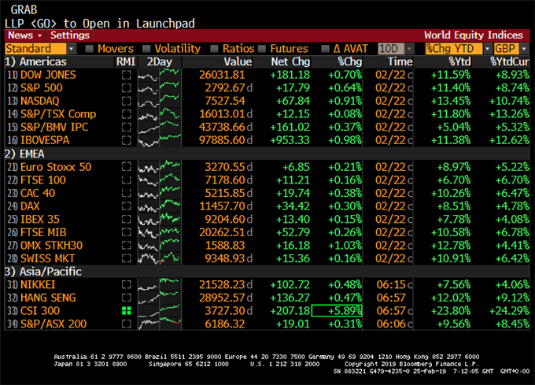Sort by the Net Chg column header
The width and height of the screenshot is (535, 385).
tap(290, 61)
